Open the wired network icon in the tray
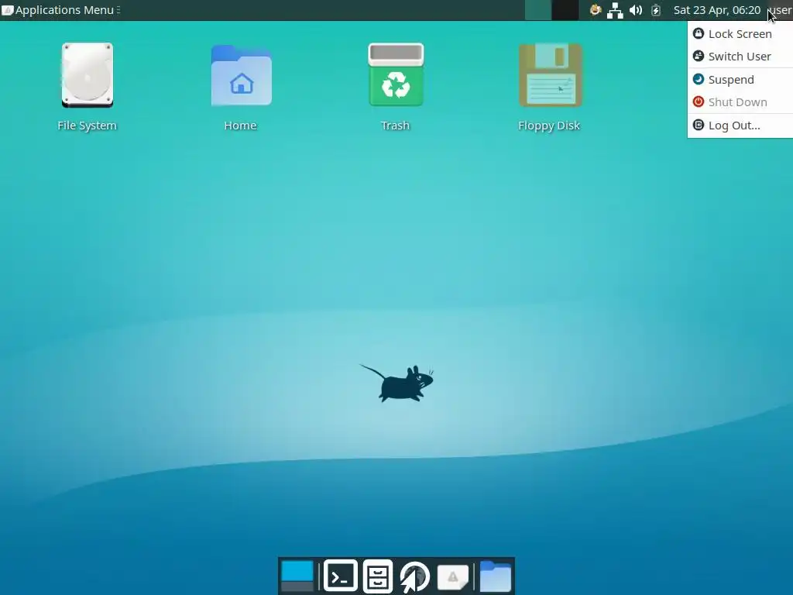 coord(615,10)
